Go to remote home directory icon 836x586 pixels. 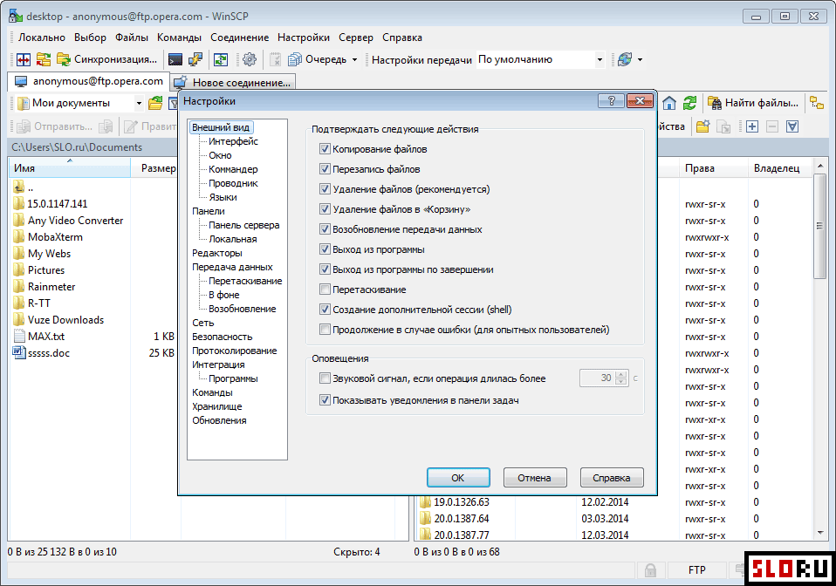click(669, 103)
